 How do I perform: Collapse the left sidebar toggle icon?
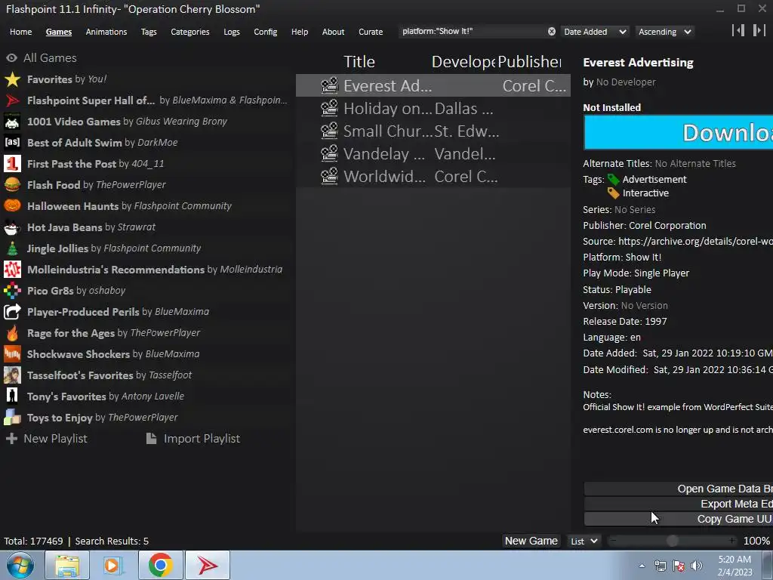(738, 30)
